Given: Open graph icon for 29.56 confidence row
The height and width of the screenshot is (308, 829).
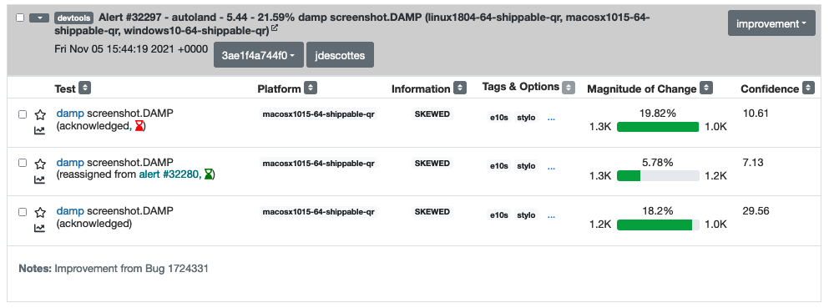Looking at the screenshot, I should pyautogui.click(x=39, y=228).
